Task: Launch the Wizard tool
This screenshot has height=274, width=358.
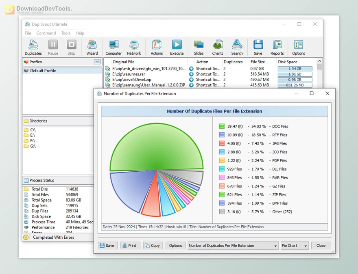Action: click(92, 46)
